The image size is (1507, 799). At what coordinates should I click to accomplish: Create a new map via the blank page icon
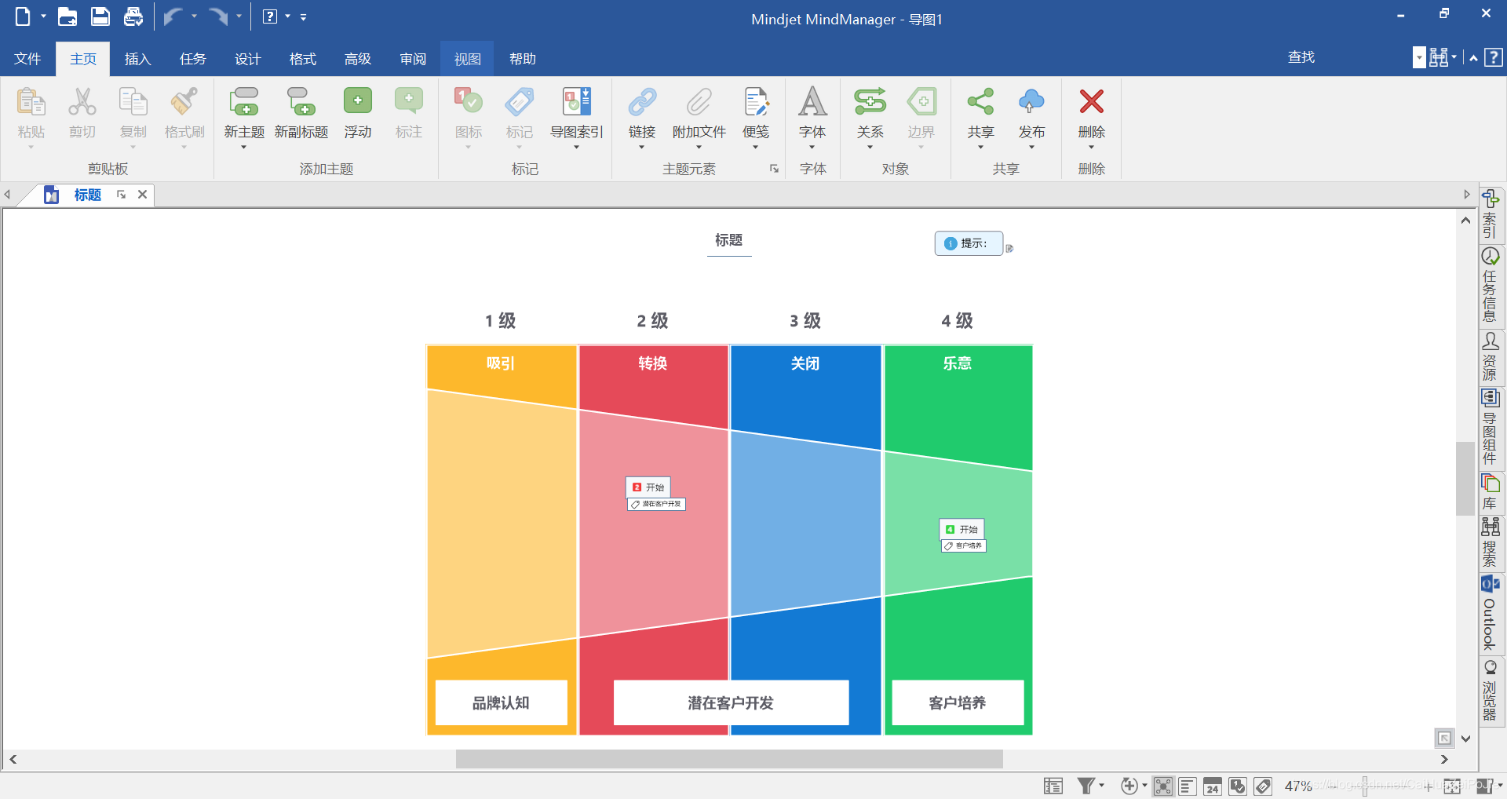[22, 16]
